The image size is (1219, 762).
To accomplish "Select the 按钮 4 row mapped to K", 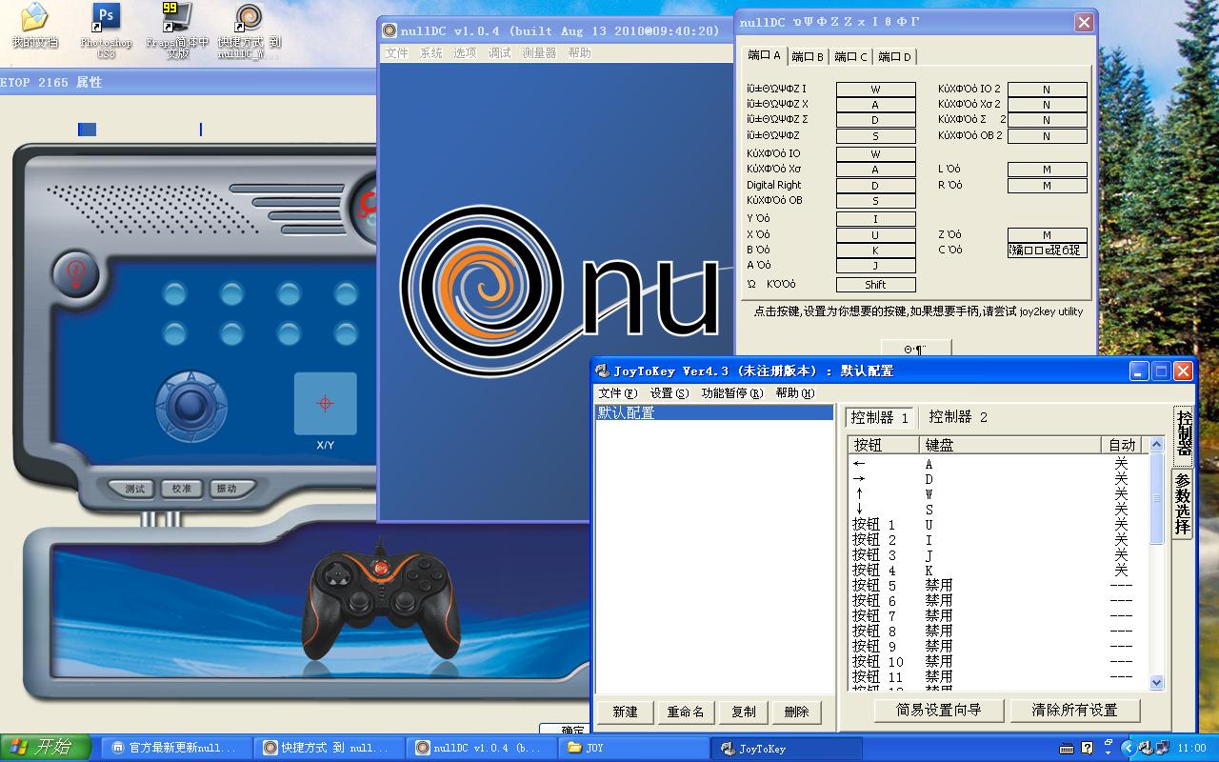I will [999, 571].
